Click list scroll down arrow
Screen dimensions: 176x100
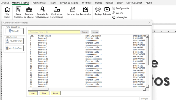pyautogui.click(x=147, y=86)
